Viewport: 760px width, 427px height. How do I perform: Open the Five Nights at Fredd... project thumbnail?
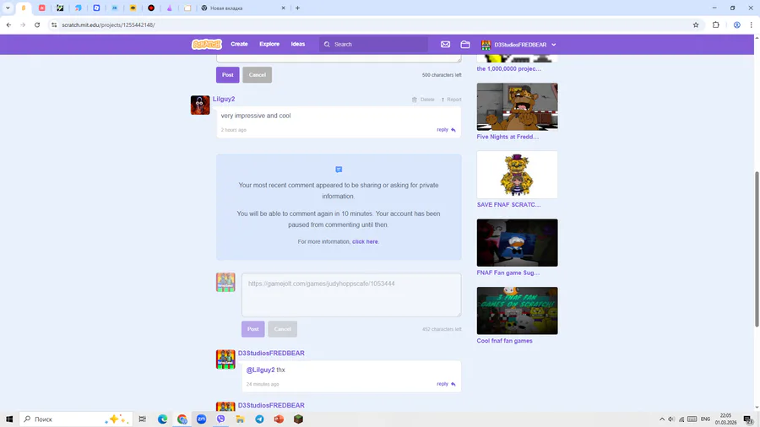tap(517, 106)
